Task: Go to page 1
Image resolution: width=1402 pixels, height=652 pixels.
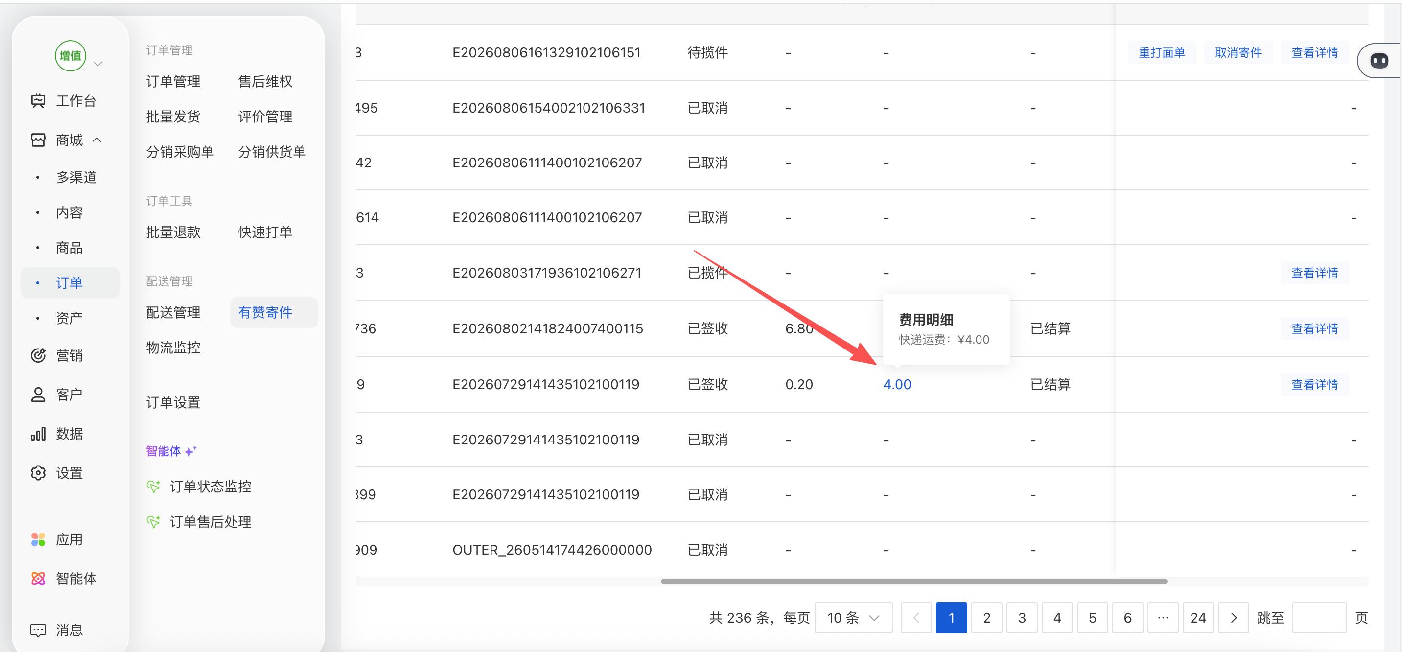Action: pyautogui.click(x=951, y=618)
